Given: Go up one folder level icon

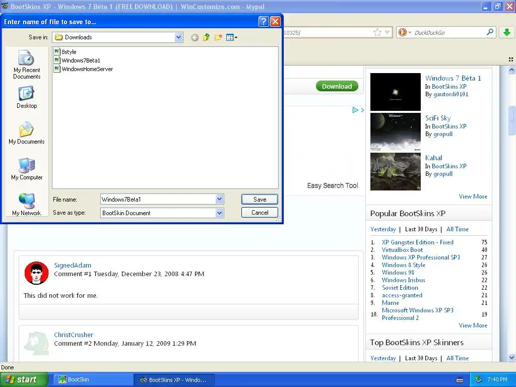Looking at the screenshot, I should coord(206,37).
